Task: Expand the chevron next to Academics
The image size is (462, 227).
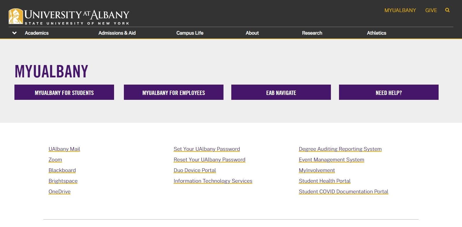Action: pyautogui.click(x=14, y=33)
